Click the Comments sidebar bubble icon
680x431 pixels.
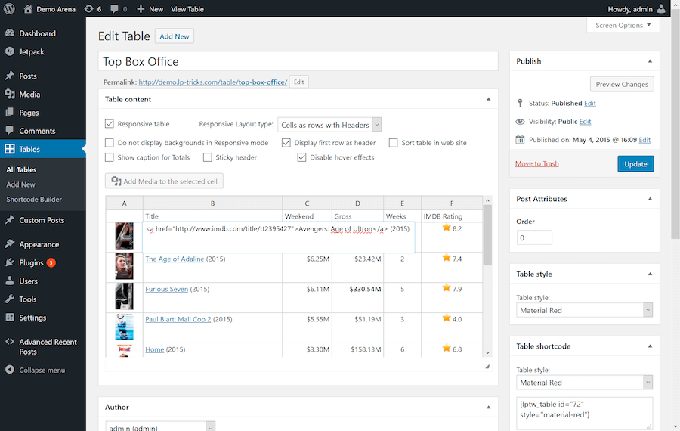[10, 130]
